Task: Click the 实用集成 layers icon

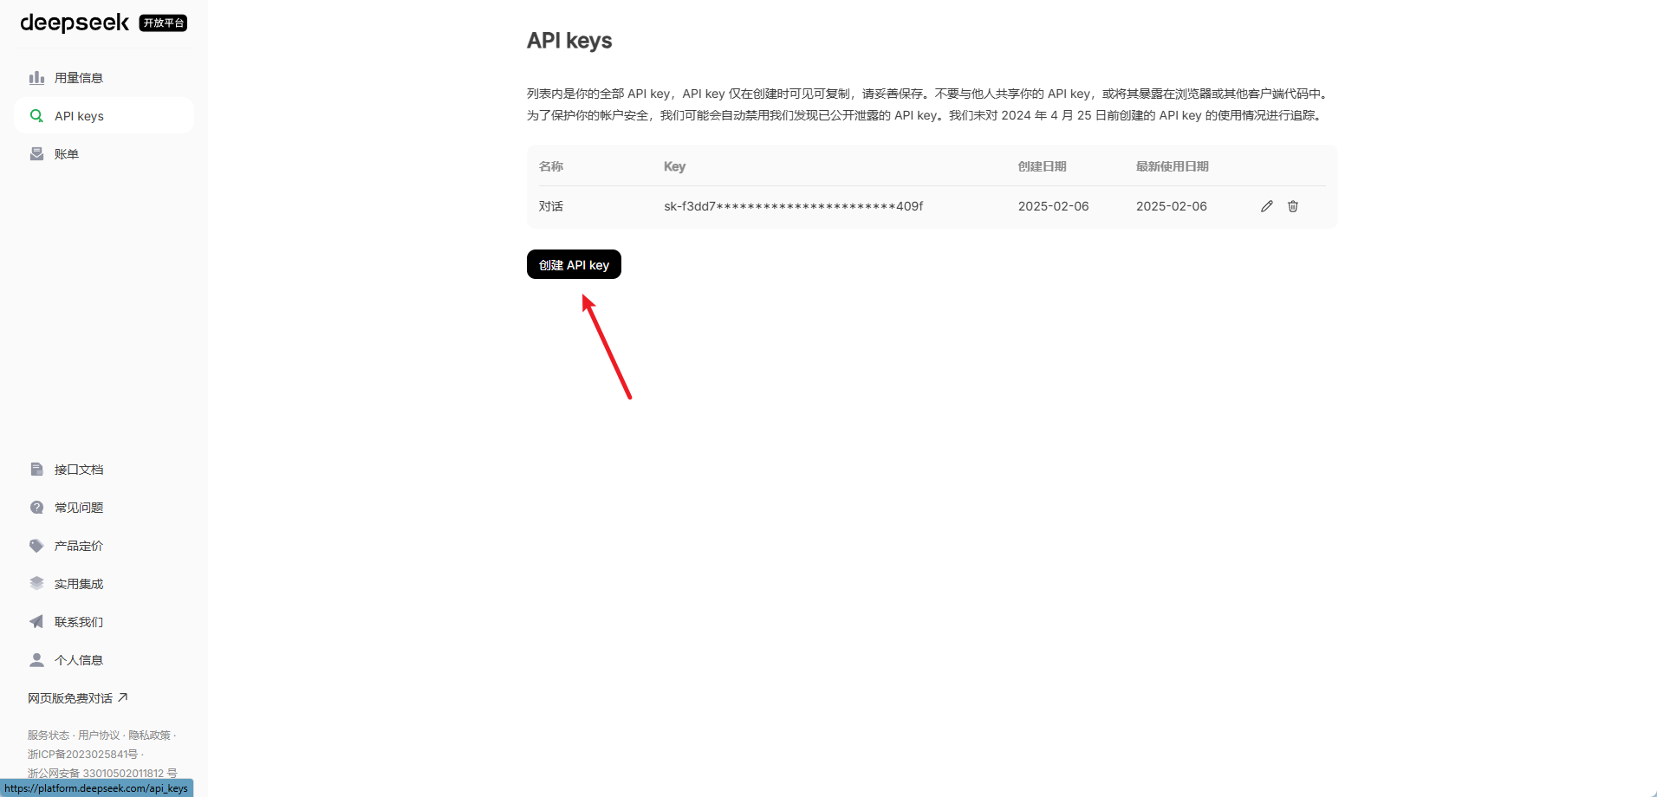Action: pyautogui.click(x=36, y=584)
